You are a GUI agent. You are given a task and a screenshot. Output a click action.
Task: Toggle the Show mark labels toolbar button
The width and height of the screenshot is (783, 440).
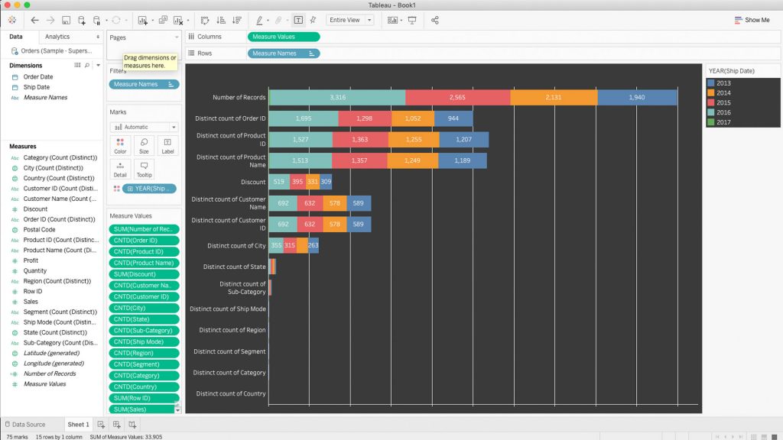(298, 21)
